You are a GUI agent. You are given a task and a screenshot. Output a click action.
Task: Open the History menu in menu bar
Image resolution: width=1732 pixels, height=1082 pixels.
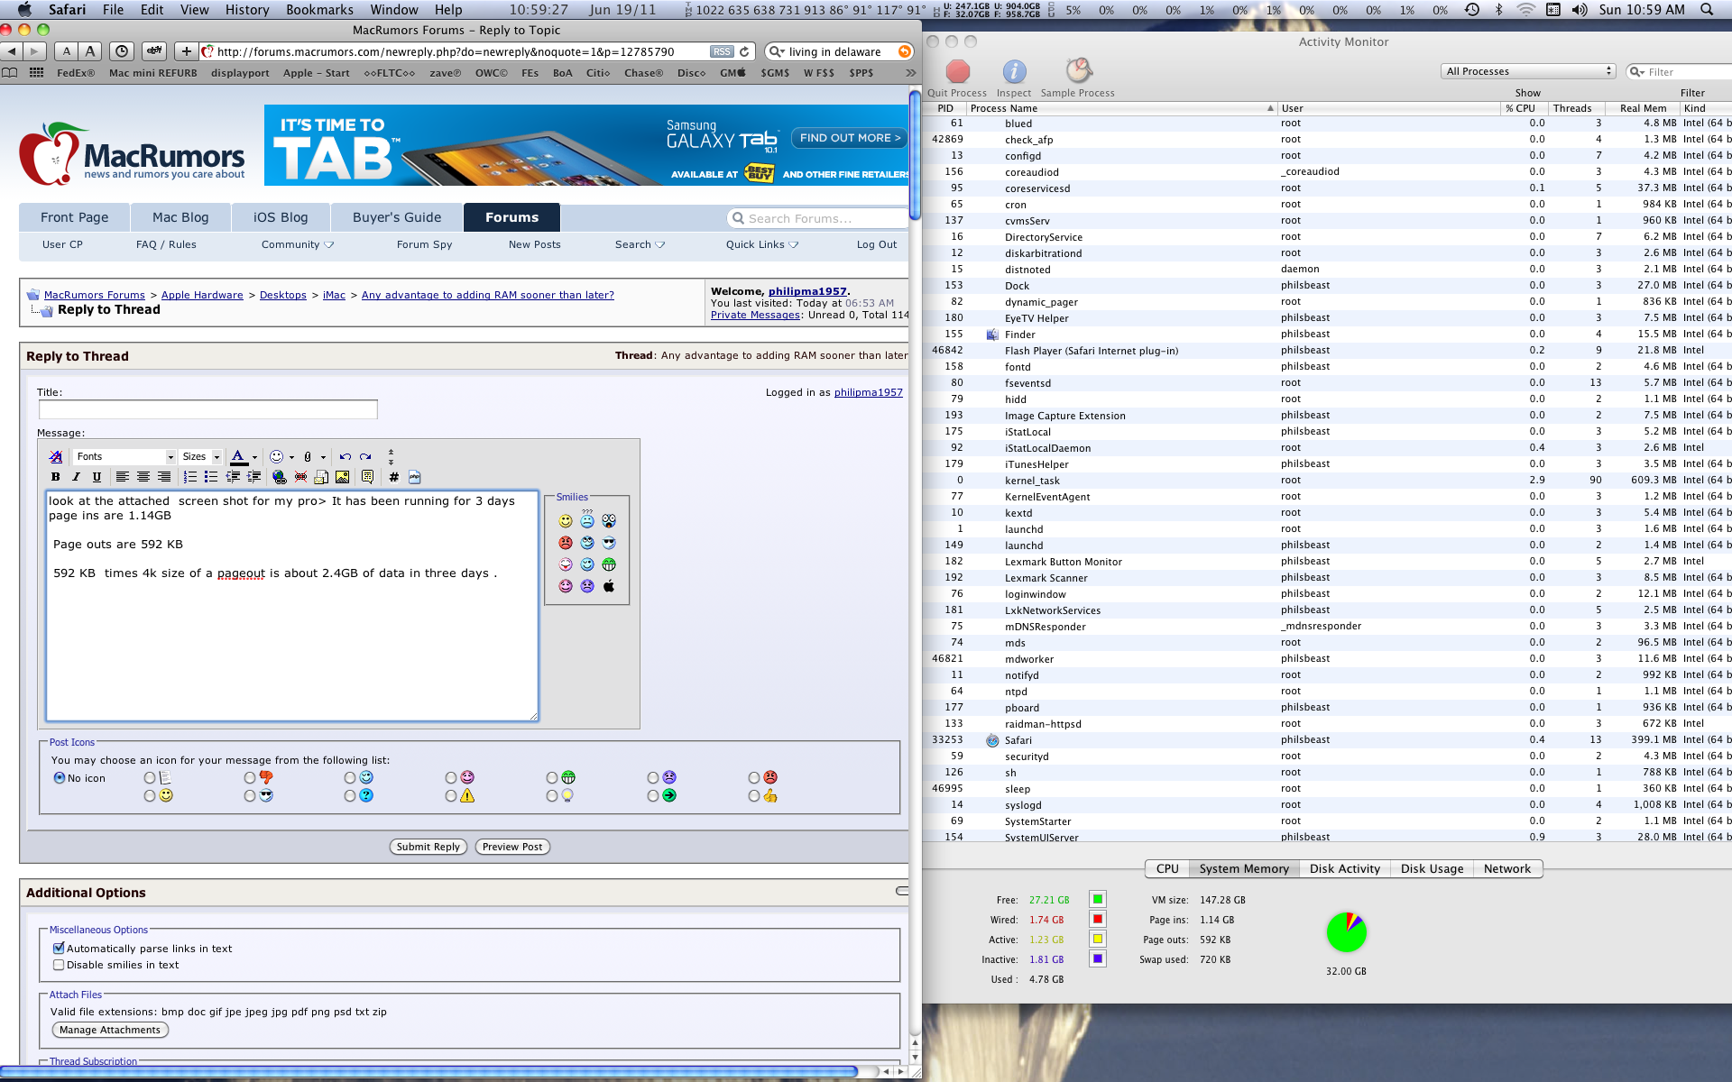coord(247,10)
